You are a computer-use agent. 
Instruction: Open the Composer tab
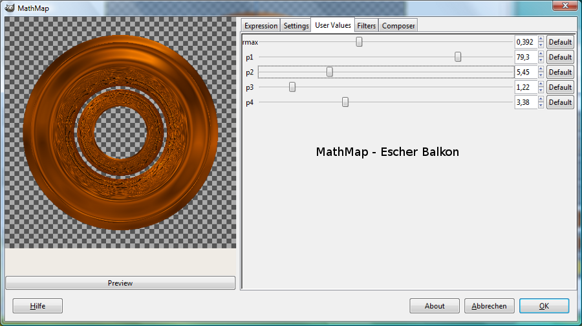pyautogui.click(x=398, y=26)
